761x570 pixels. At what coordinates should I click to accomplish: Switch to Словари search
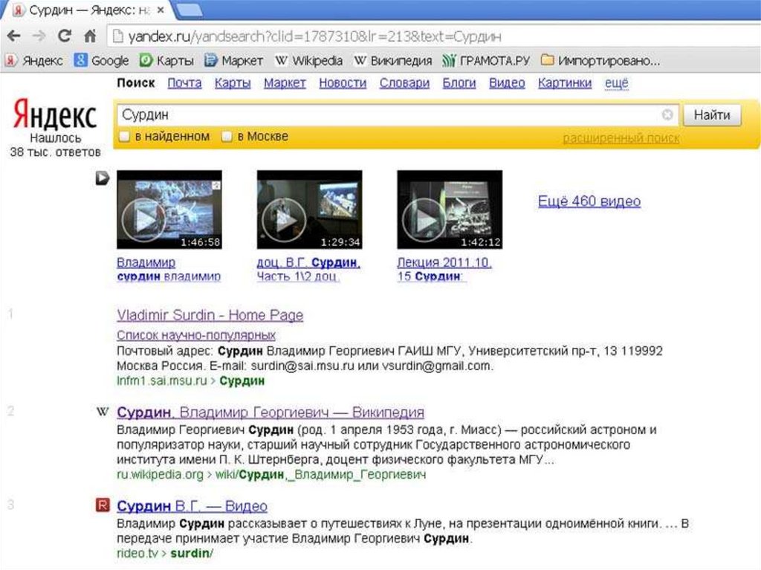[404, 83]
